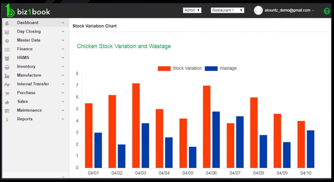This screenshot has height=182, width=334.
Task: Expand the Reports menu chevron
Action: point(63,119)
